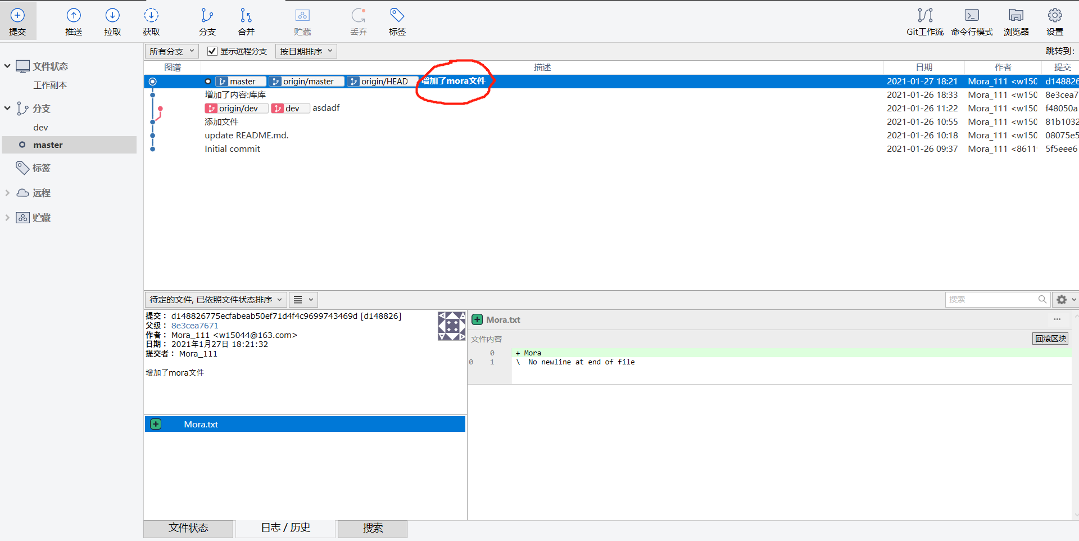This screenshot has height=541, width=1079.
Task: Click the 回滚区块 button
Action: coord(1049,338)
